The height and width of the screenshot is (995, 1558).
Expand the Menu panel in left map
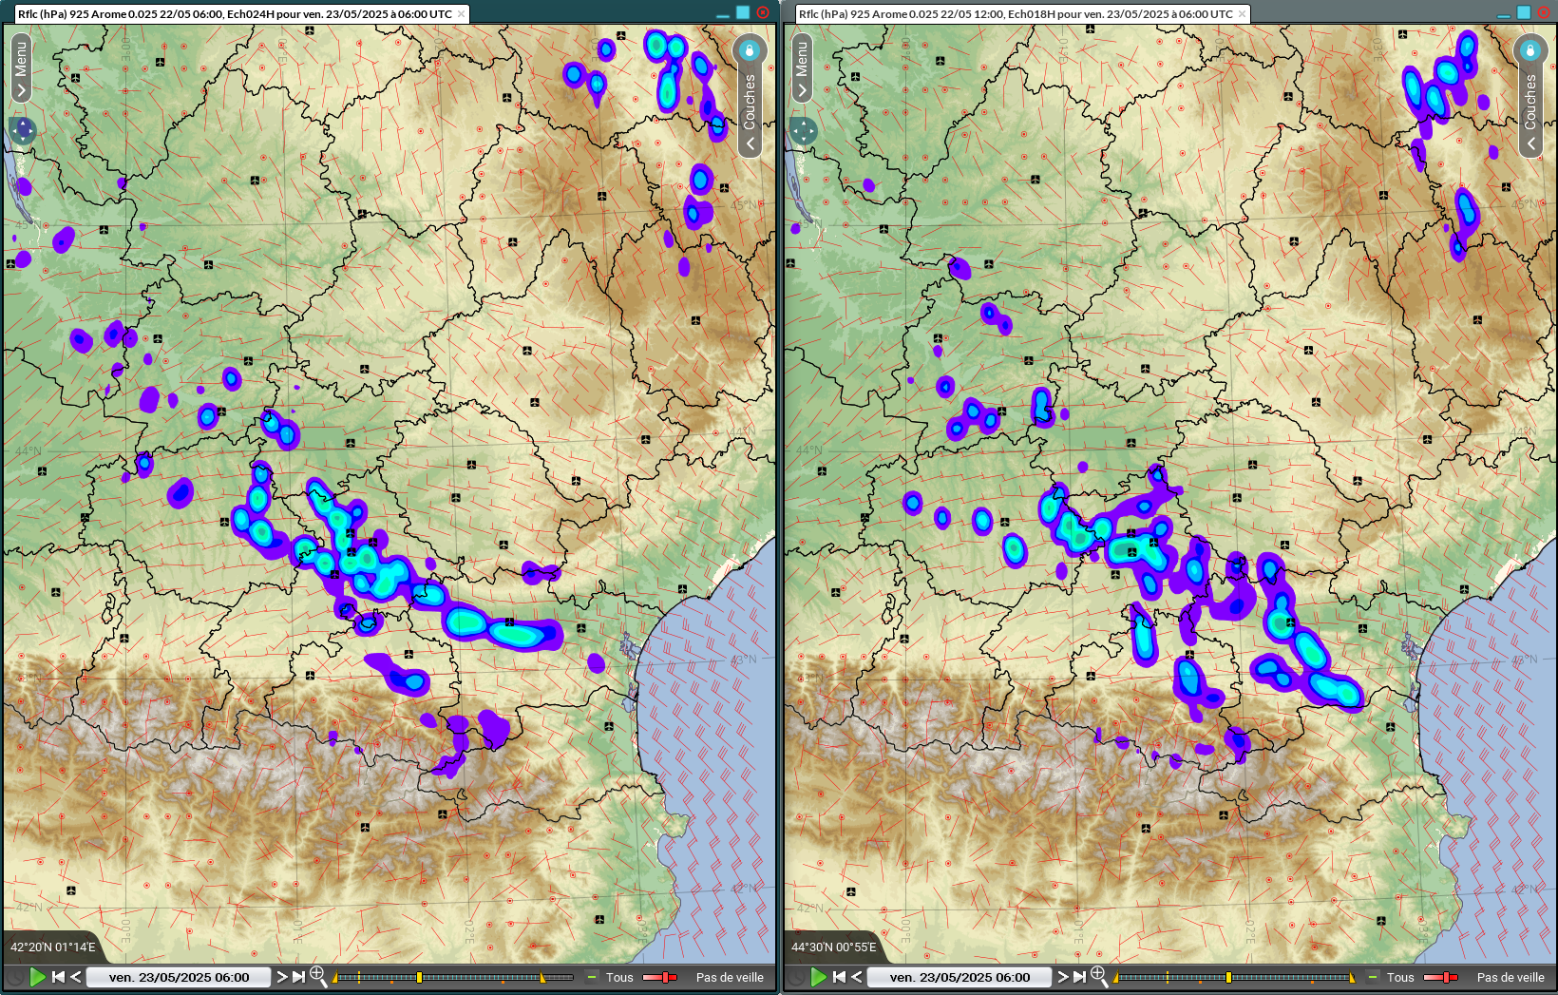tap(21, 68)
